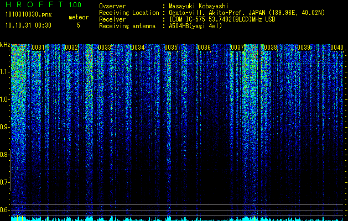Click time marker 0033
This screenshot has width=348, height=221.
105,48
